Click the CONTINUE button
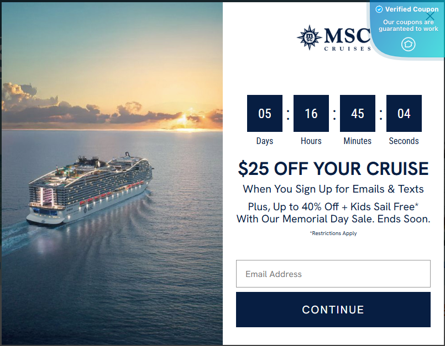This screenshot has height=346, width=445. [x=333, y=310]
